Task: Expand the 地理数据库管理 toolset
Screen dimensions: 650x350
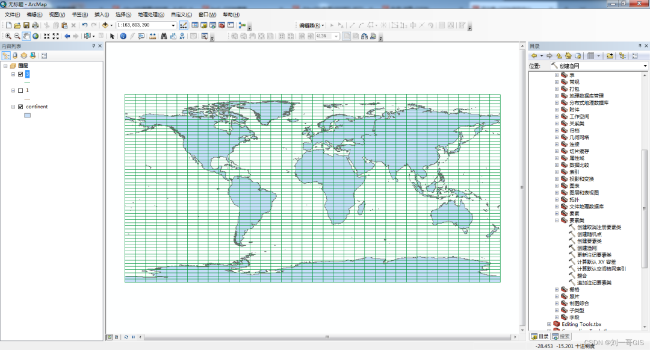Action: click(x=557, y=96)
